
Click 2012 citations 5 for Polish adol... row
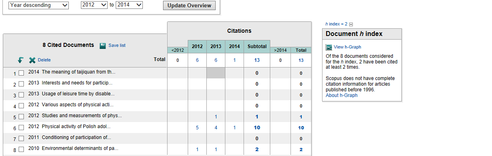(197, 128)
